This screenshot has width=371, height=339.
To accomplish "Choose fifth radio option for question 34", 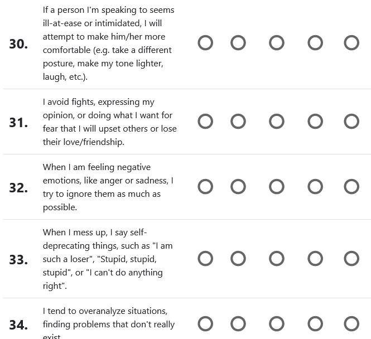I will pyautogui.click(x=351, y=324).
